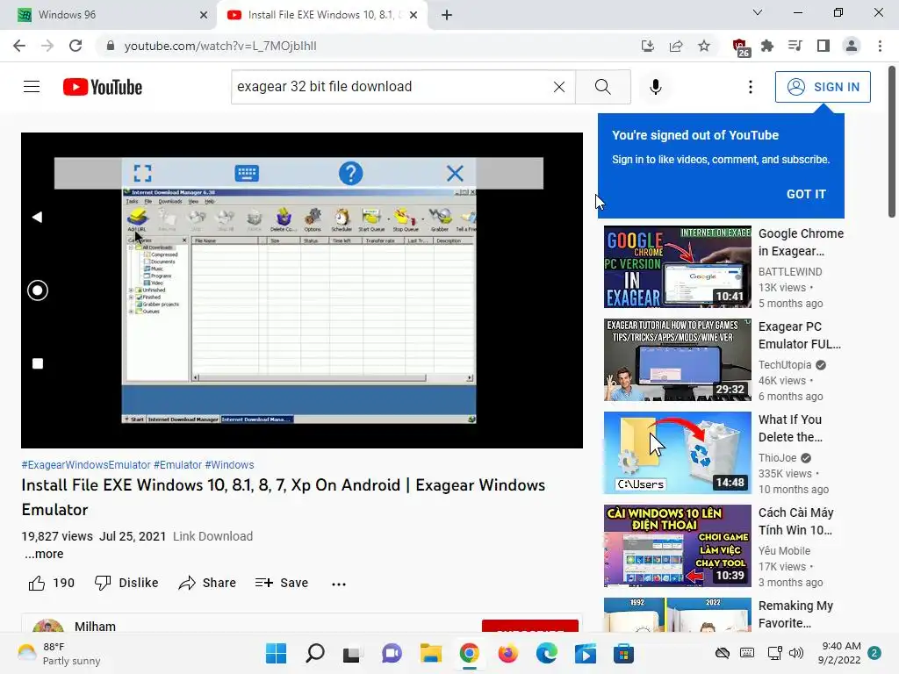Viewport: 899px width, 674px height.
Task: Share this video
Action: 207,583
